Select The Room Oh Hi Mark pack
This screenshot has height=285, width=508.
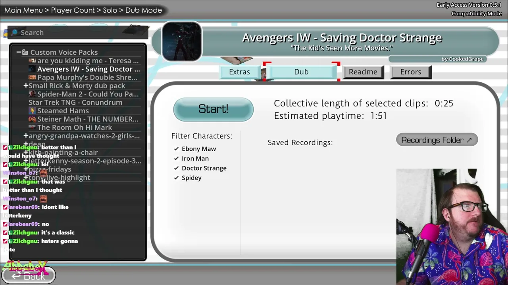tap(74, 127)
